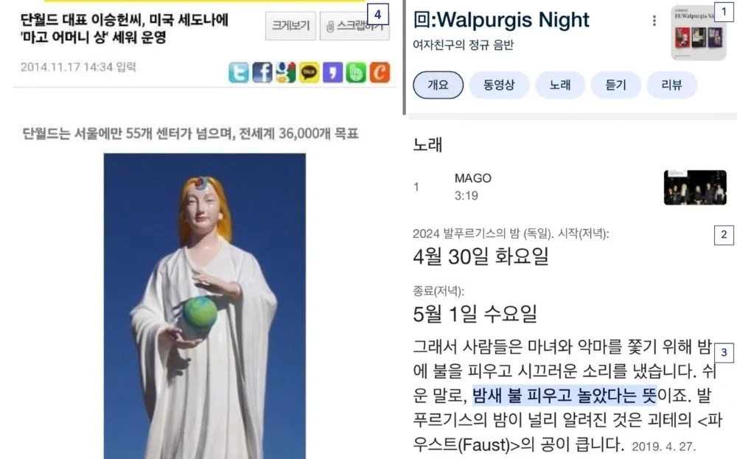Click the purple comma share icon
This screenshot has width=737, height=459.
pos(333,73)
